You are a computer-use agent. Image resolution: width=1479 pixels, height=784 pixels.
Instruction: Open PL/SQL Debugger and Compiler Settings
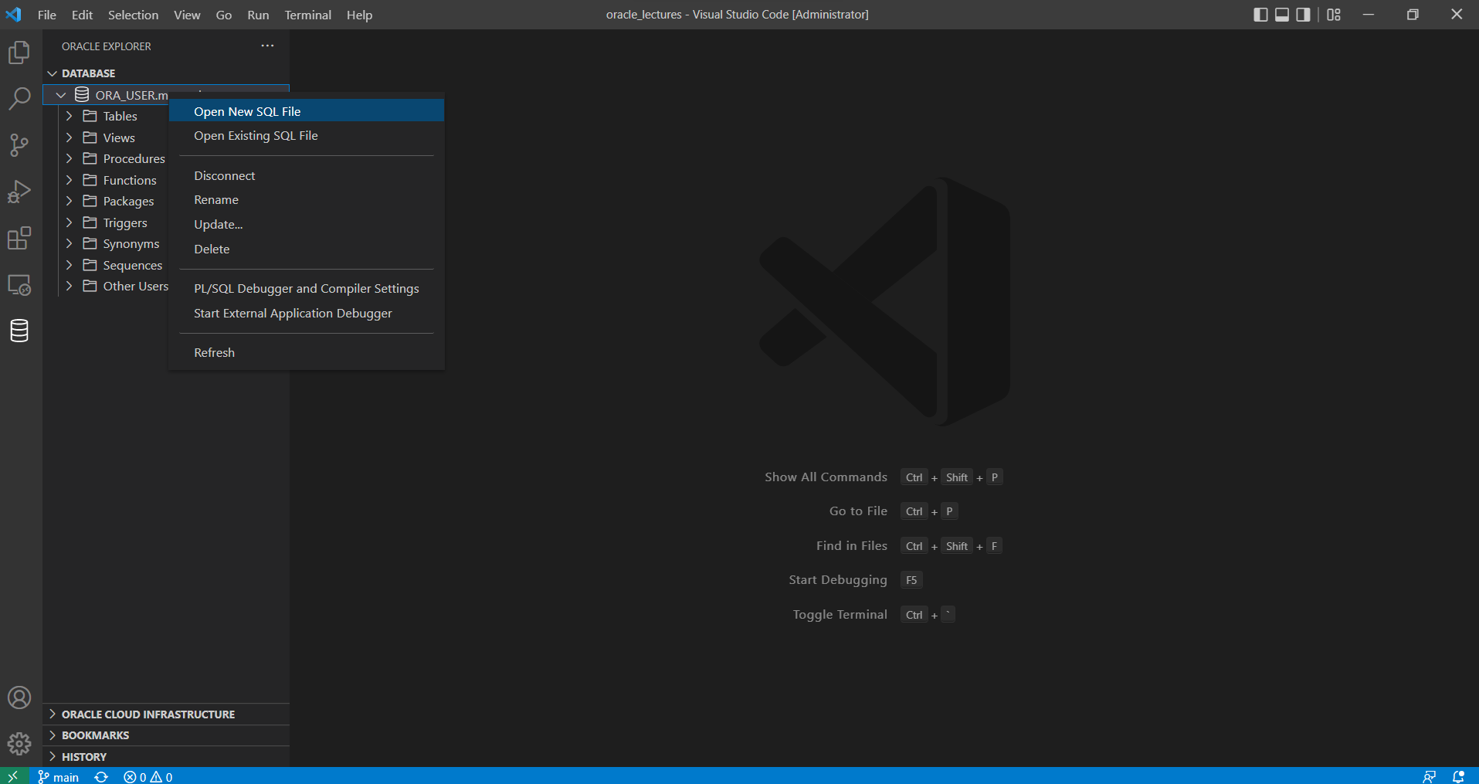point(307,288)
